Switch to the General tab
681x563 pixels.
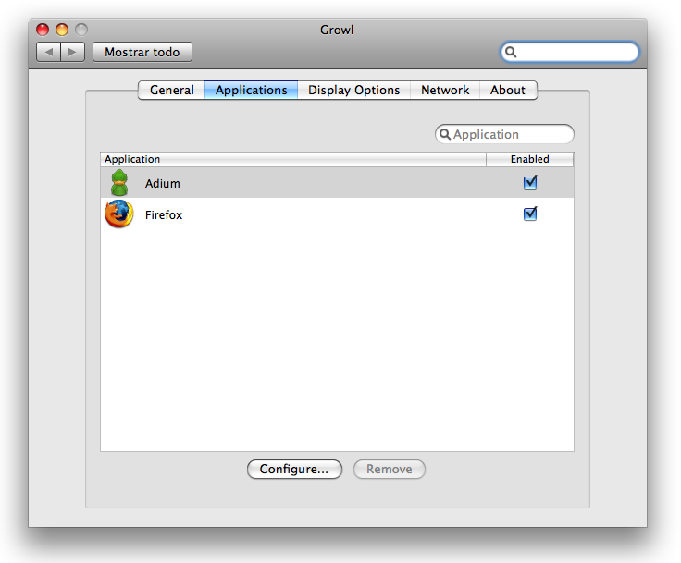[x=171, y=91]
